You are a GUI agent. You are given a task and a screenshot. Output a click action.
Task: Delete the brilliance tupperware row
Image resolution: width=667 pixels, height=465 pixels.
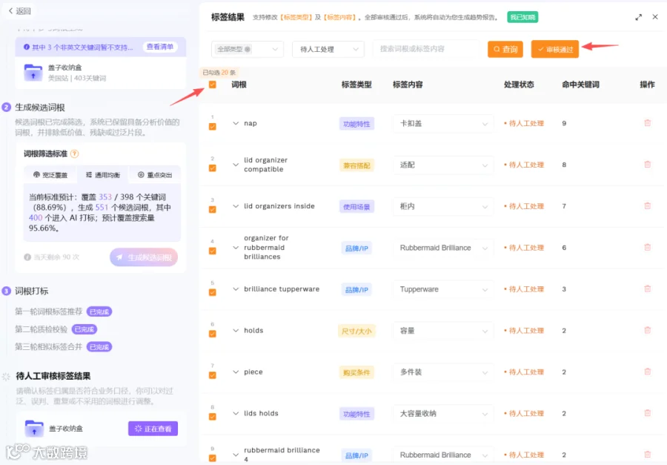[647, 288]
